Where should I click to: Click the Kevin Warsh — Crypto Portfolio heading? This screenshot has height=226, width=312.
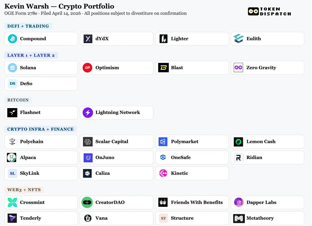59,6
